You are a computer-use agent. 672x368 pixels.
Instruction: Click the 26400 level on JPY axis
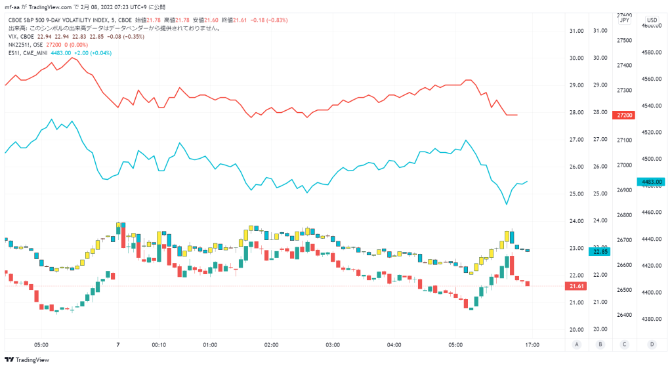click(625, 316)
